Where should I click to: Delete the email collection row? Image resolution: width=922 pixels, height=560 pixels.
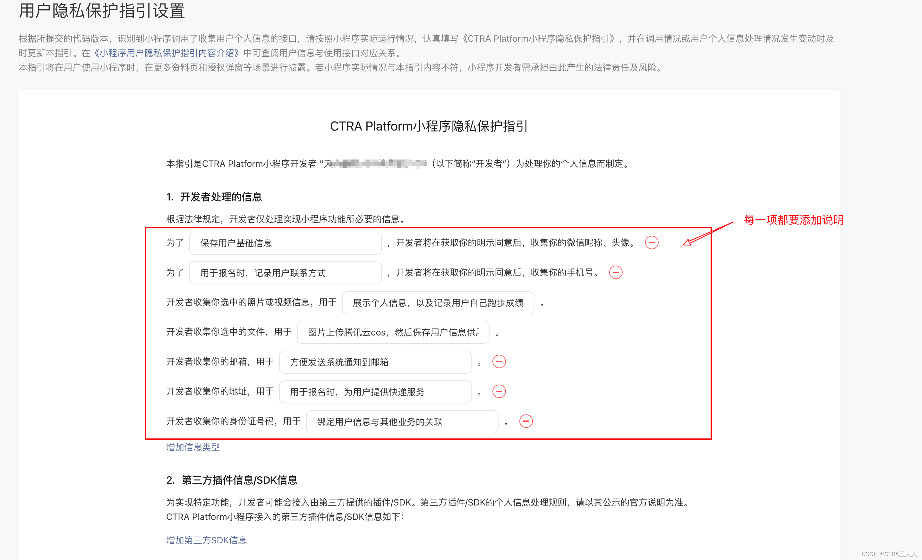pyautogui.click(x=499, y=361)
